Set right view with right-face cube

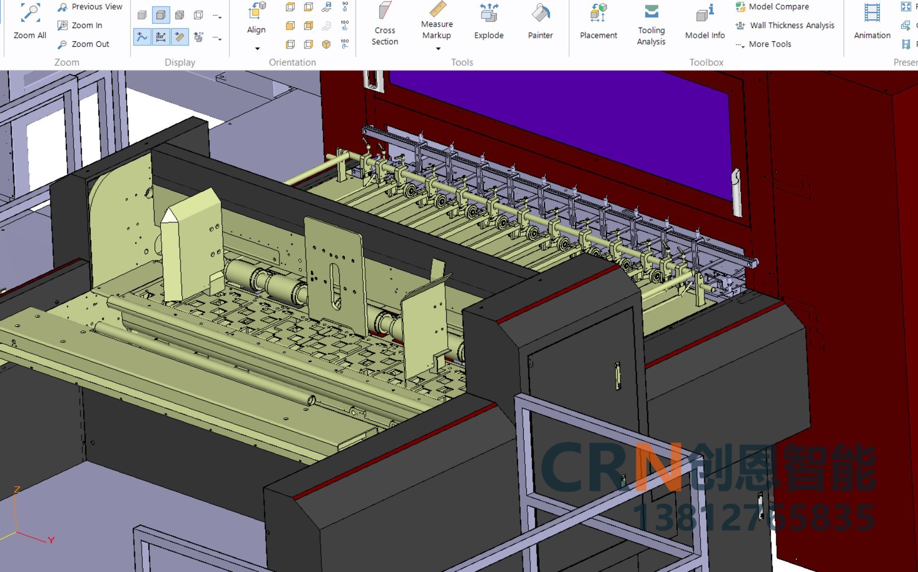[309, 44]
